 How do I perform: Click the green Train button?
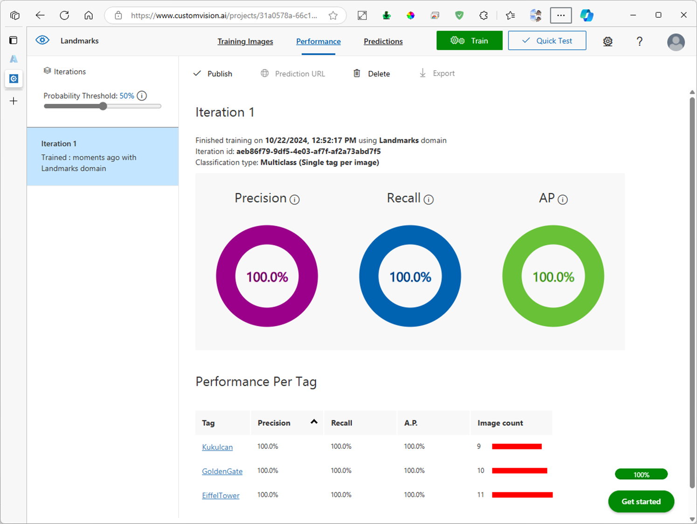[x=469, y=41]
